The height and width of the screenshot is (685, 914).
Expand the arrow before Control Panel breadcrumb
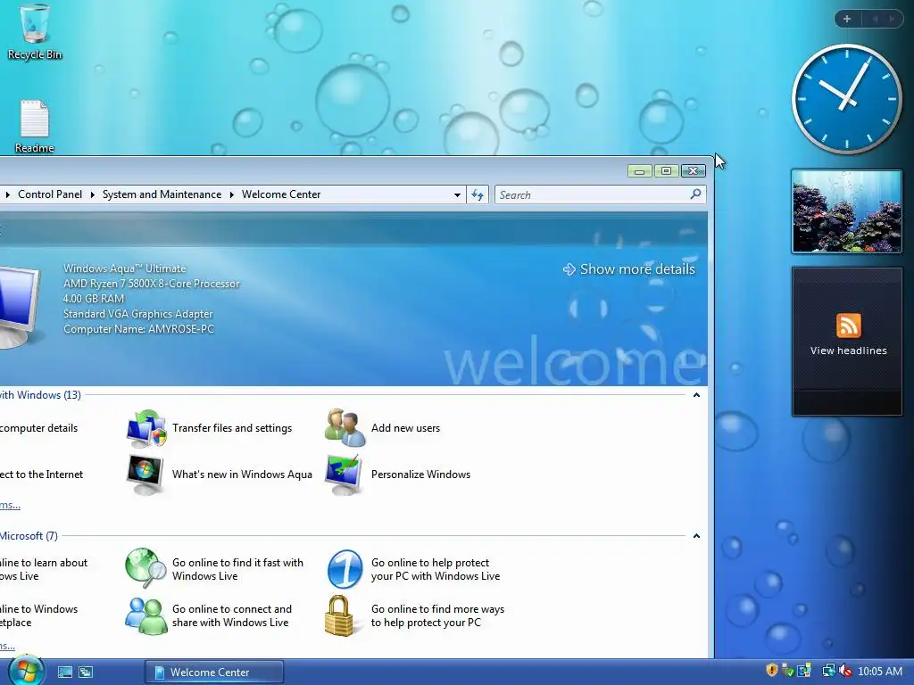point(7,194)
